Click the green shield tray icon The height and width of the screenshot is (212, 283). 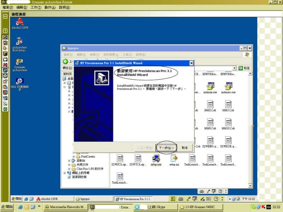254,207
